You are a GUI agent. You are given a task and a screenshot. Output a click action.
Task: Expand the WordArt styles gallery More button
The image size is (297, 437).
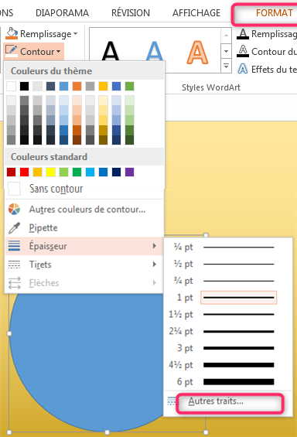(x=227, y=67)
